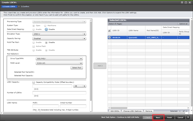The width and height of the screenshot is (193, 121).
Task: Select Disable for TSE Attribute
Action: 46,50
